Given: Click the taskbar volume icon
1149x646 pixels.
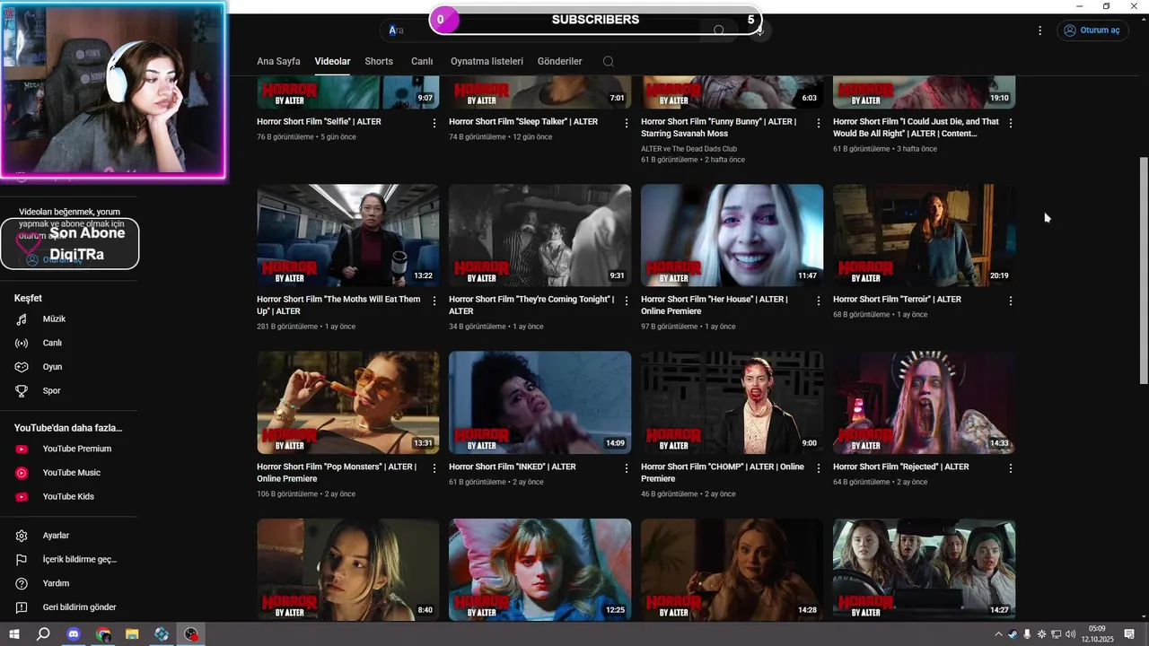Looking at the screenshot, I should (1070, 634).
